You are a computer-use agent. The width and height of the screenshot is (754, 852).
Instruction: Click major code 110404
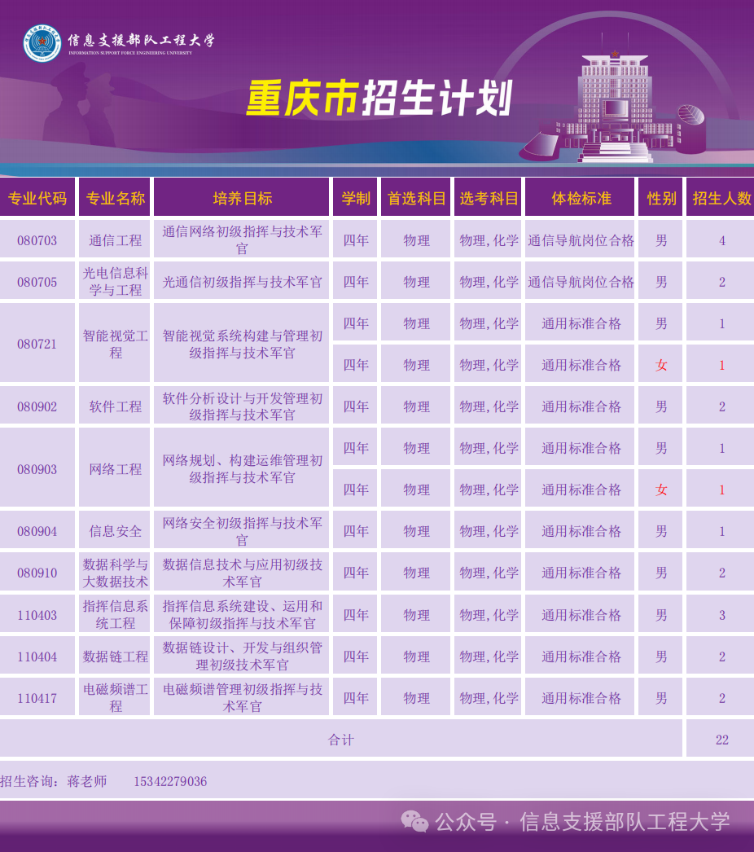click(37, 657)
